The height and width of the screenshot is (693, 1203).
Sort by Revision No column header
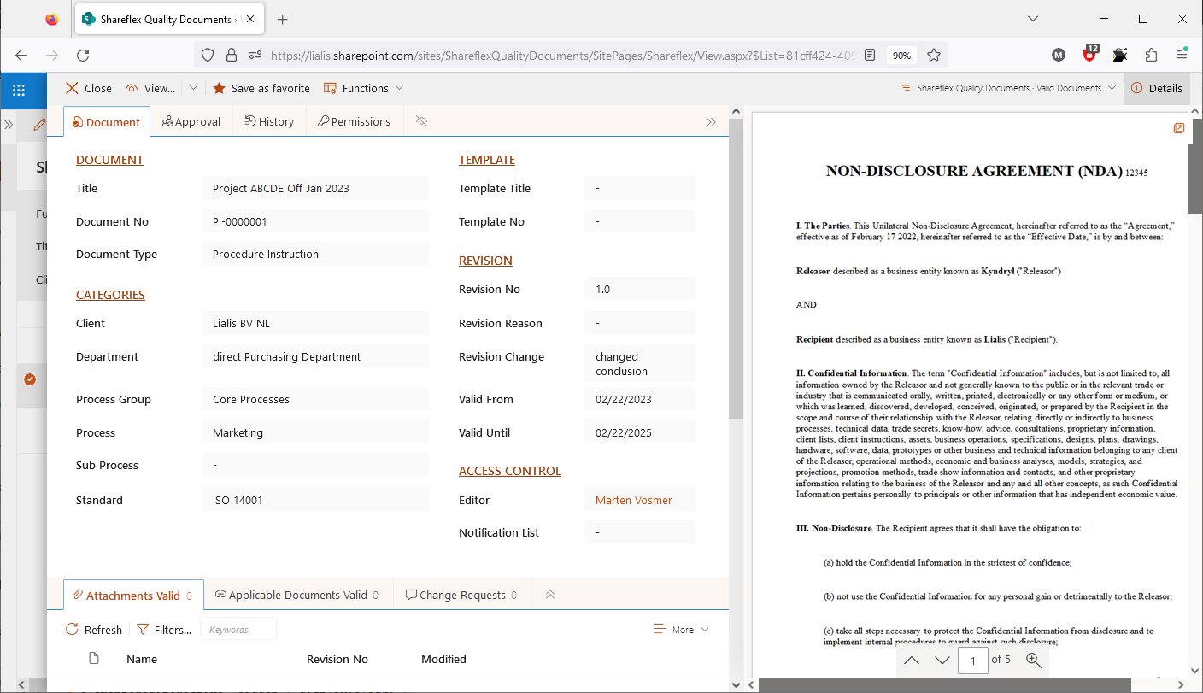click(337, 659)
